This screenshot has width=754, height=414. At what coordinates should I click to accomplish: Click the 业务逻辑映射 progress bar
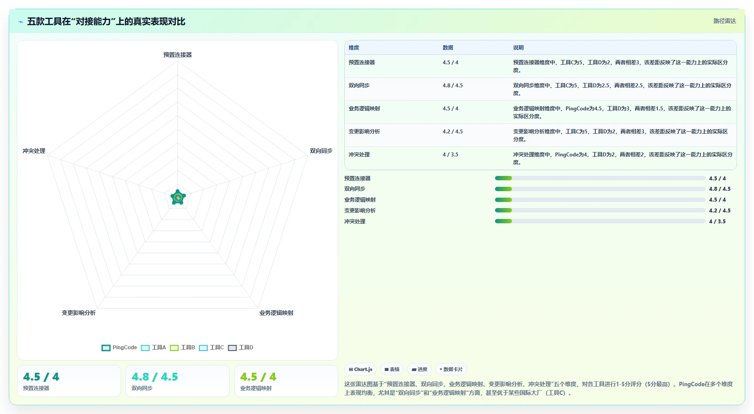pyautogui.click(x=600, y=200)
